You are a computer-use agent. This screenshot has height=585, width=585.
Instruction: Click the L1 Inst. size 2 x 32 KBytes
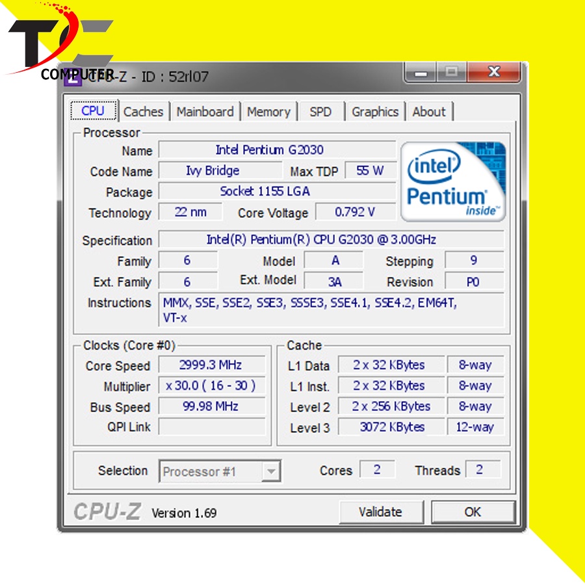click(391, 385)
